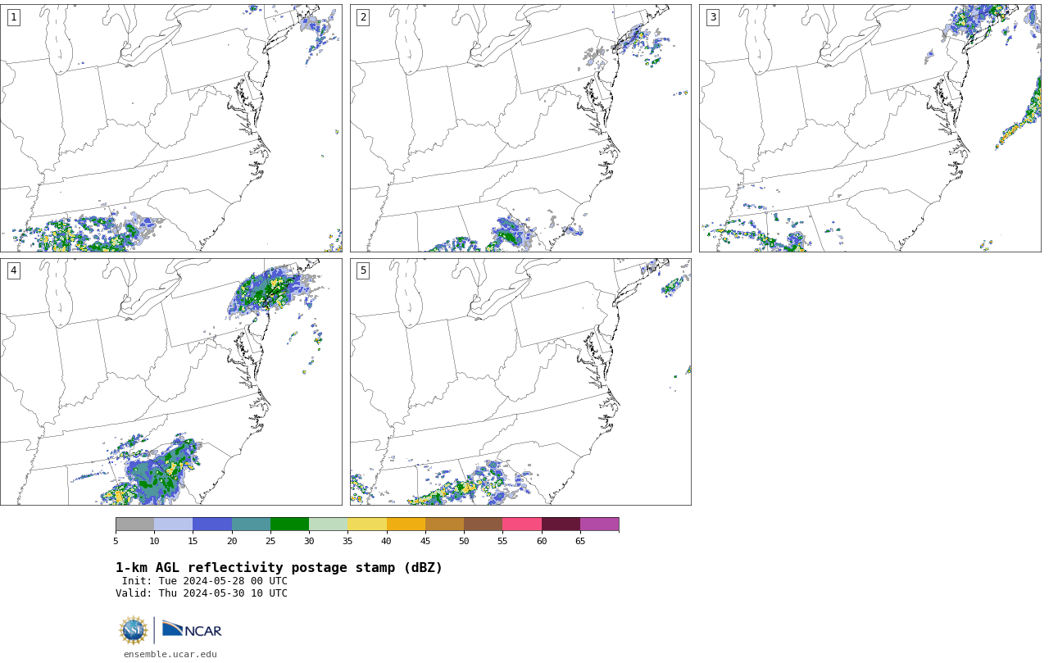Viewport: 1049px width, 663px height.
Task: Click the maroon 60-65 dBZ swatch
Action: 561,524
